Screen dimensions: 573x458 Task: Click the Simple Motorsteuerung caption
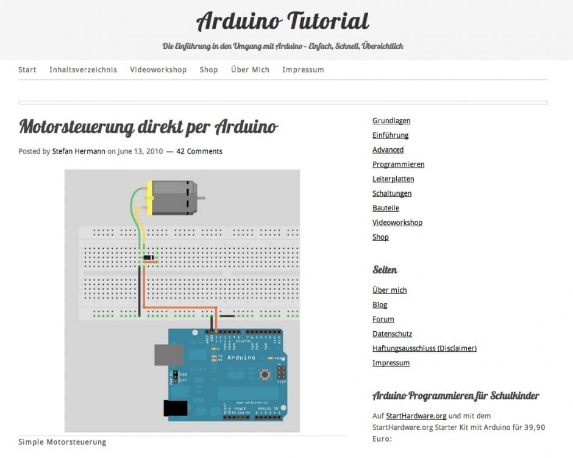pyautogui.click(x=62, y=442)
